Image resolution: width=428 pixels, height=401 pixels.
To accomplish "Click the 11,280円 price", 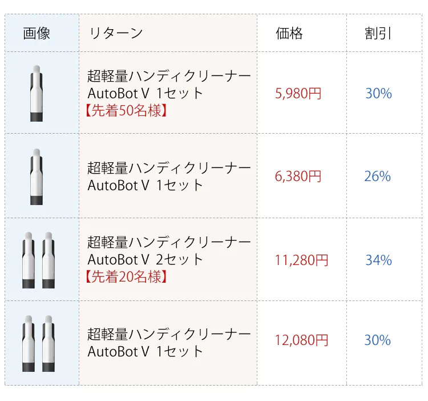I will coord(301,260).
